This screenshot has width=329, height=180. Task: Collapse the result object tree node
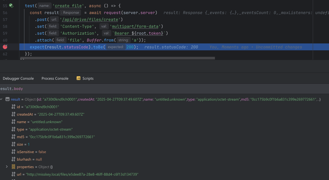(x=1, y=99)
